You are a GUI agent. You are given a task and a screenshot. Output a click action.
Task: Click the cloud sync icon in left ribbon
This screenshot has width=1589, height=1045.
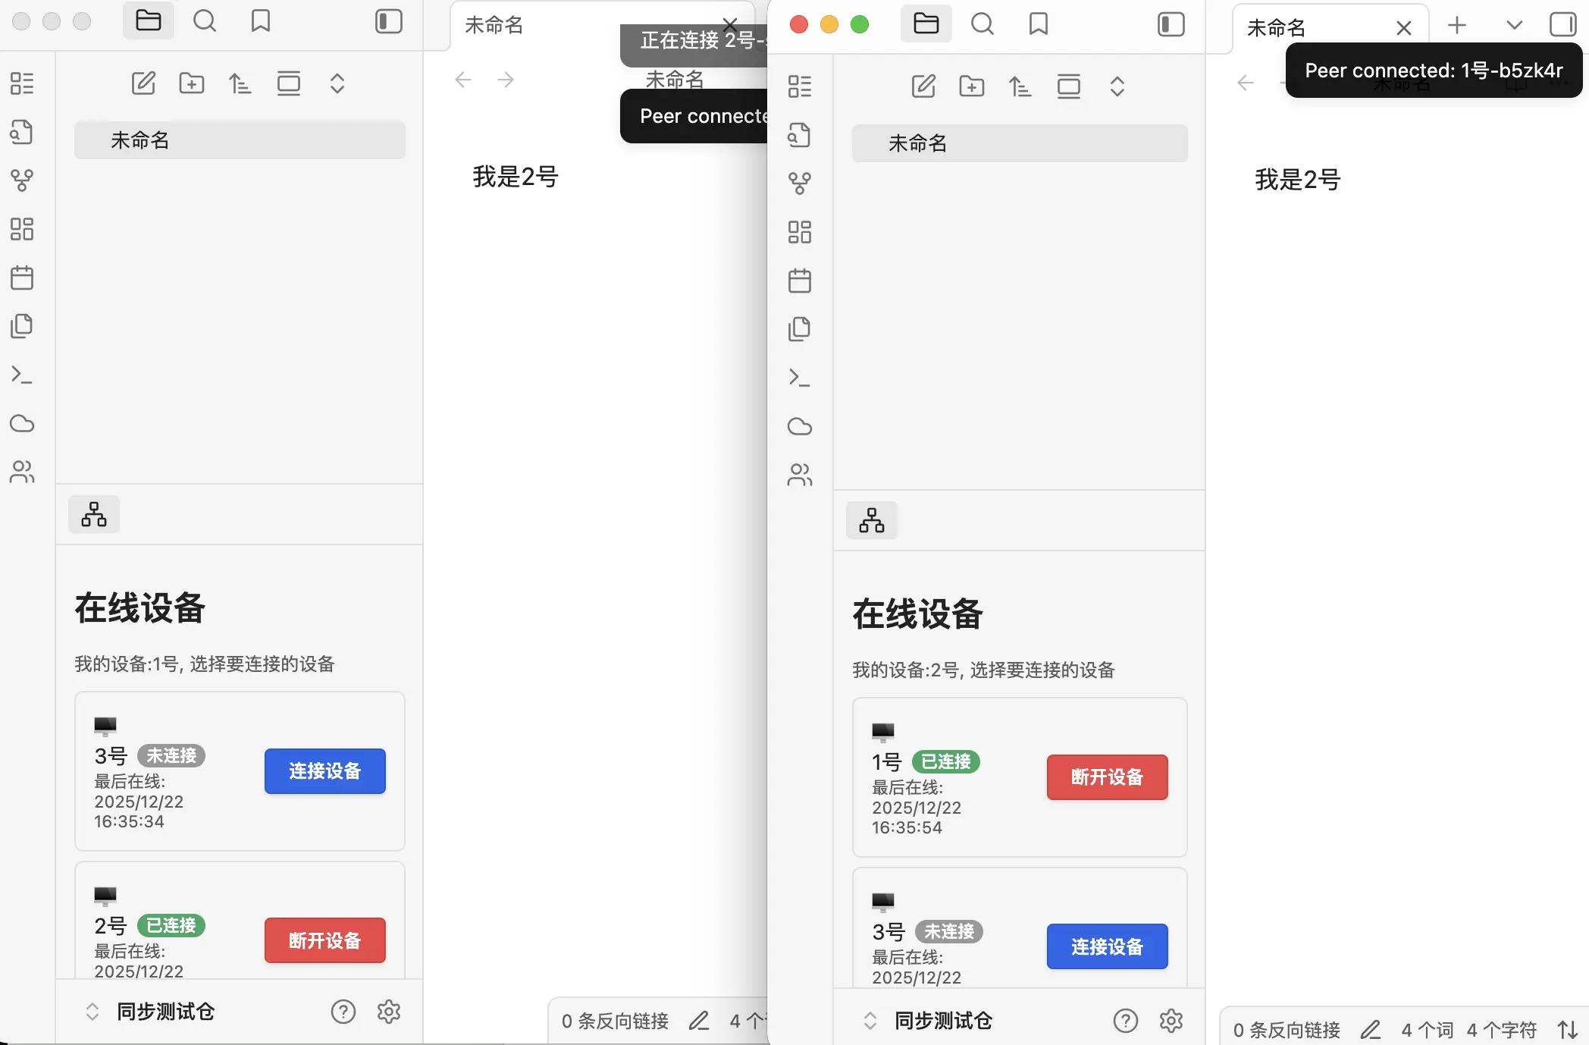pyautogui.click(x=22, y=423)
